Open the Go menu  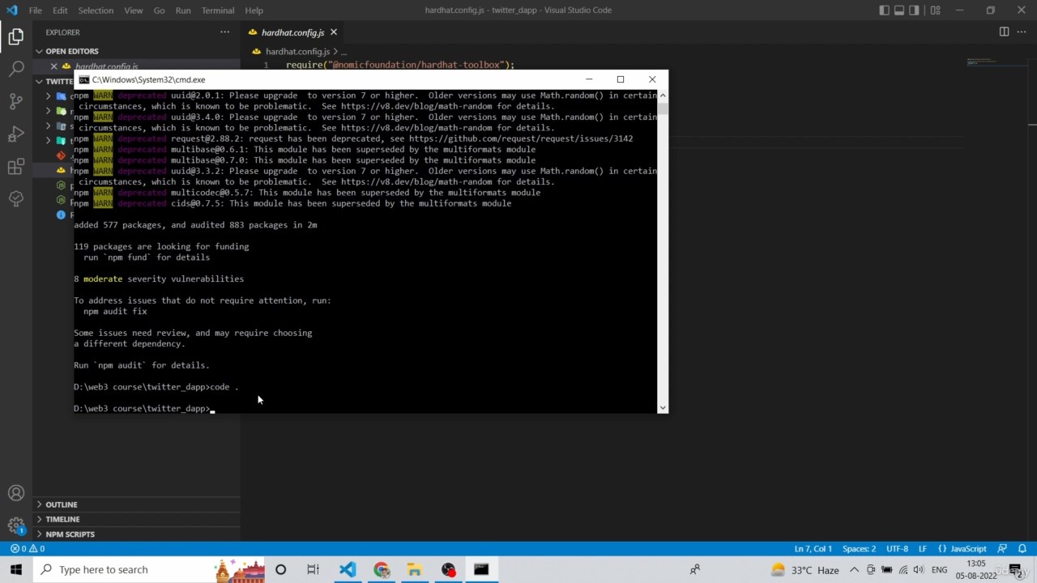(159, 11)
